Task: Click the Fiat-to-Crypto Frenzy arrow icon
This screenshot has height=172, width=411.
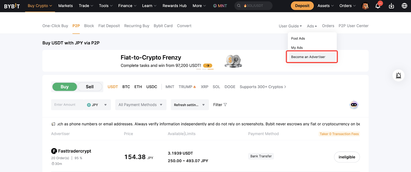Action: coord(208,66)
